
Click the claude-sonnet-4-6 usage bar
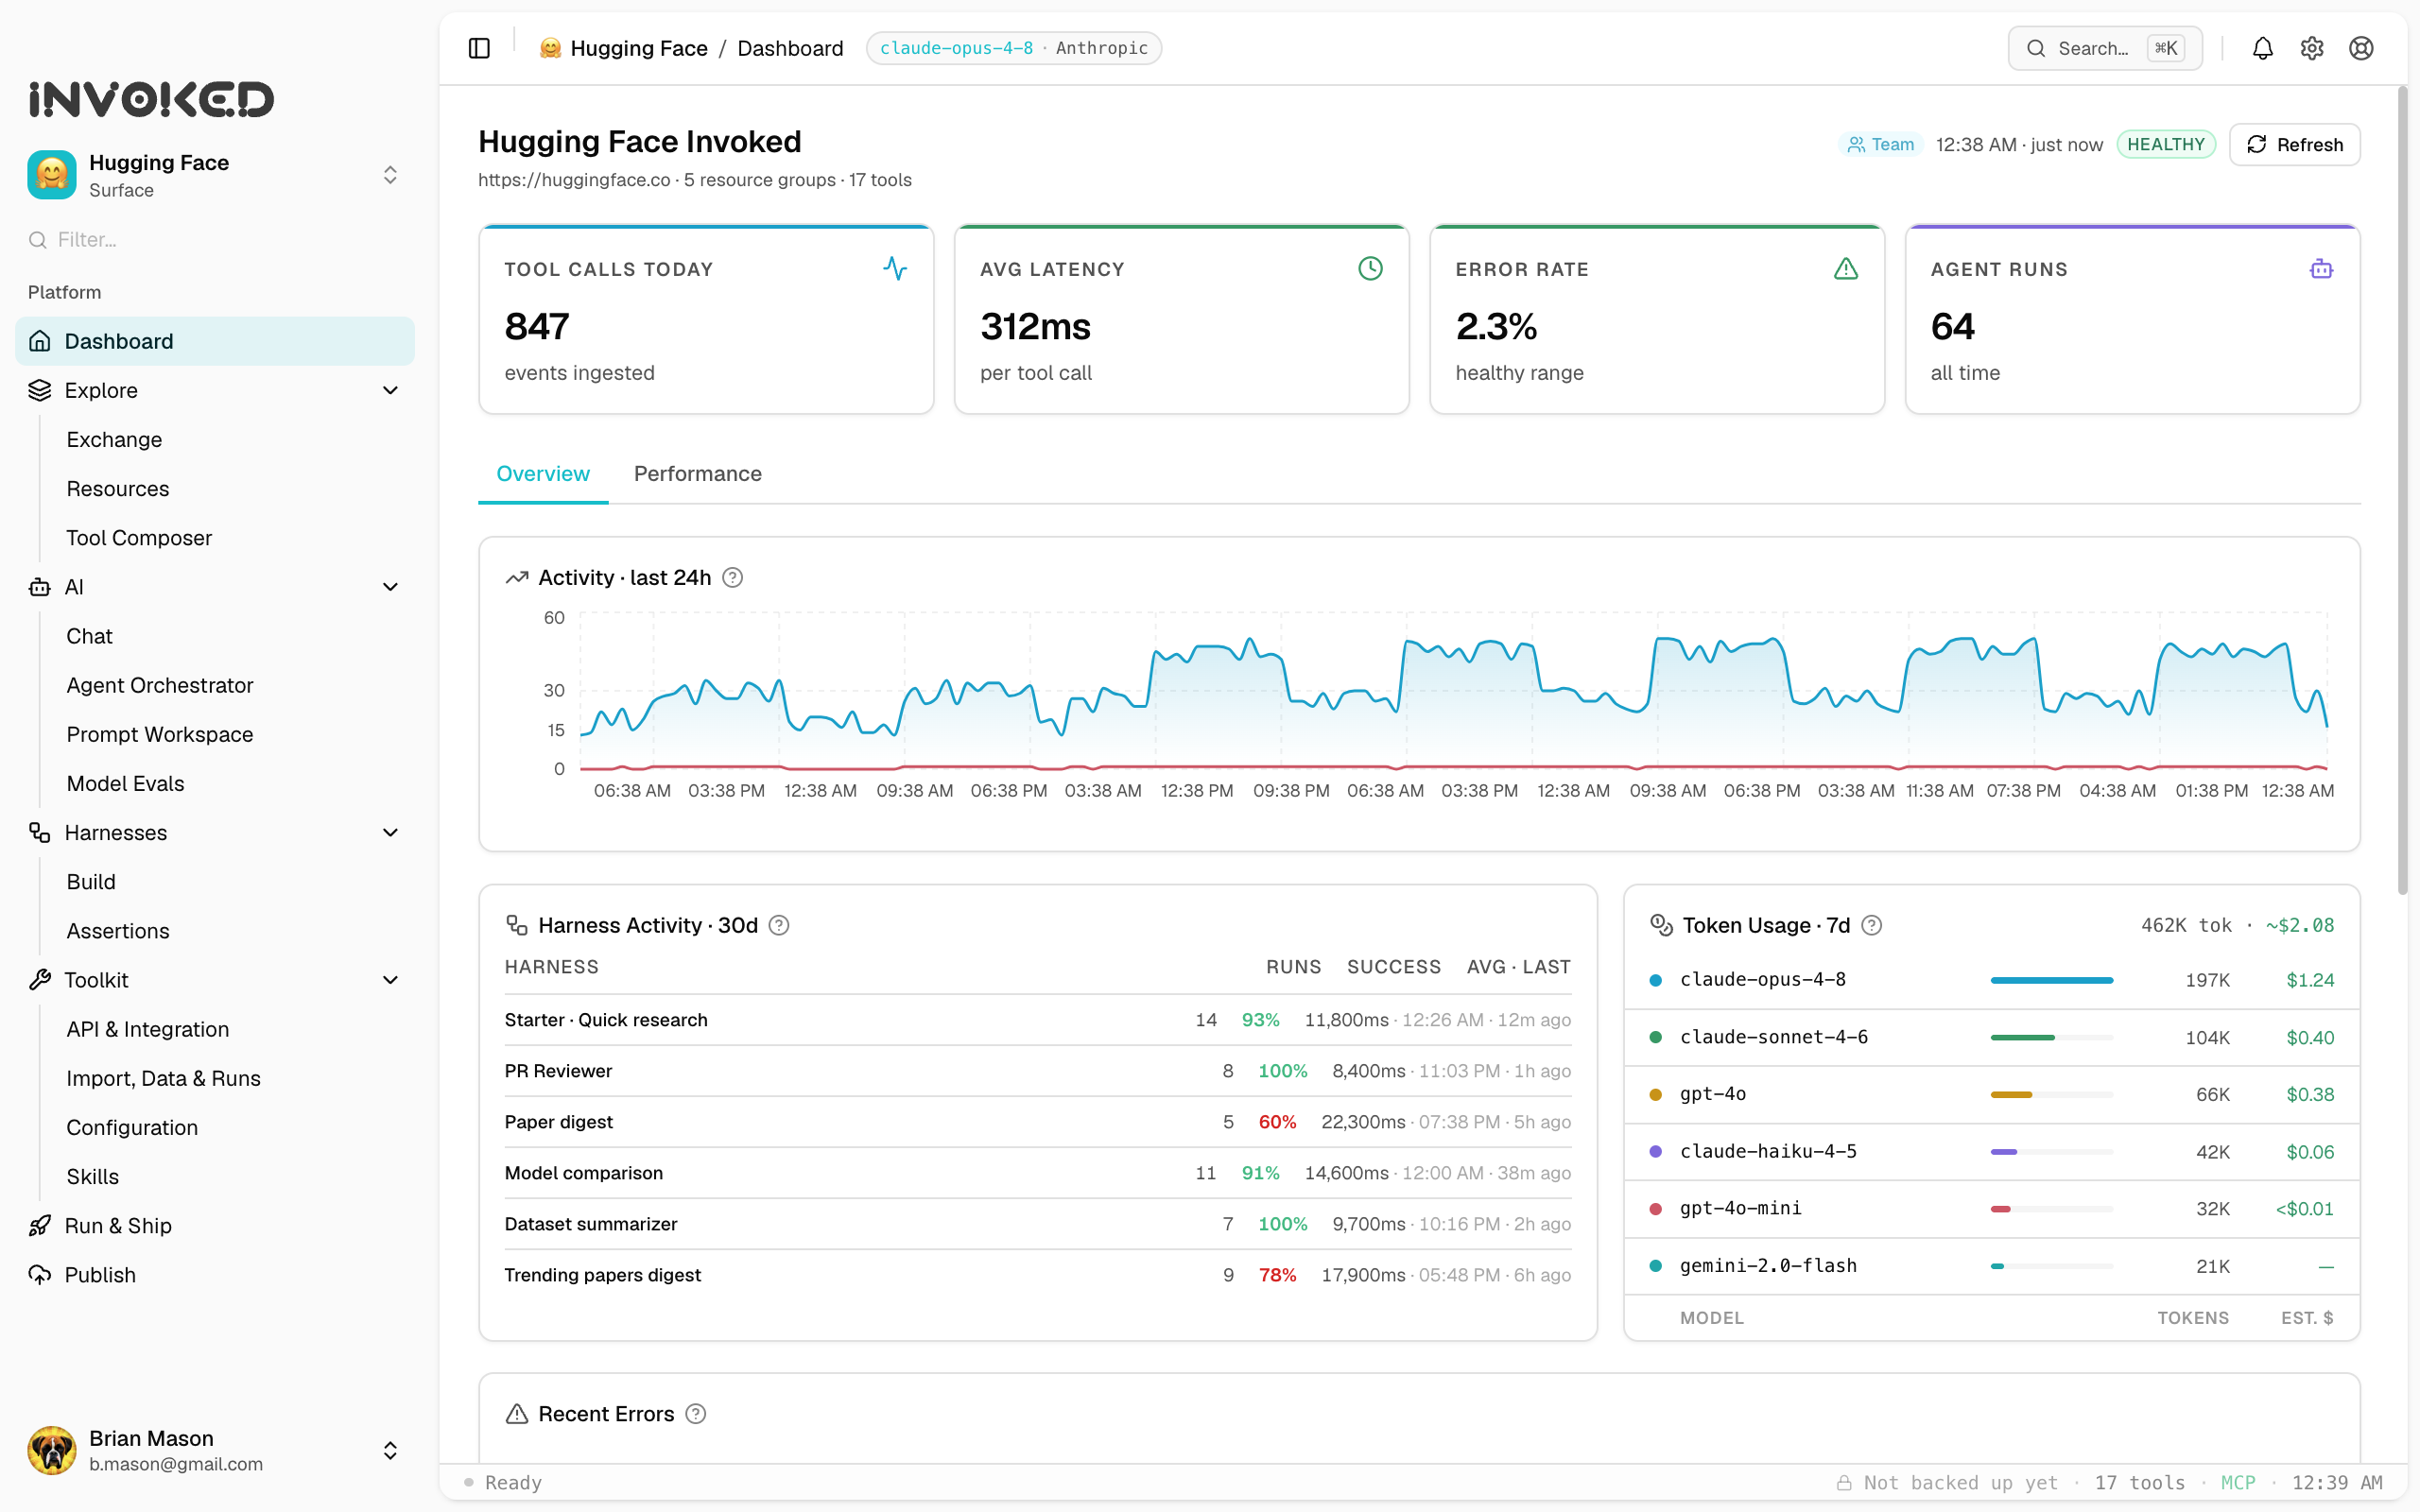(2051, 1038)
